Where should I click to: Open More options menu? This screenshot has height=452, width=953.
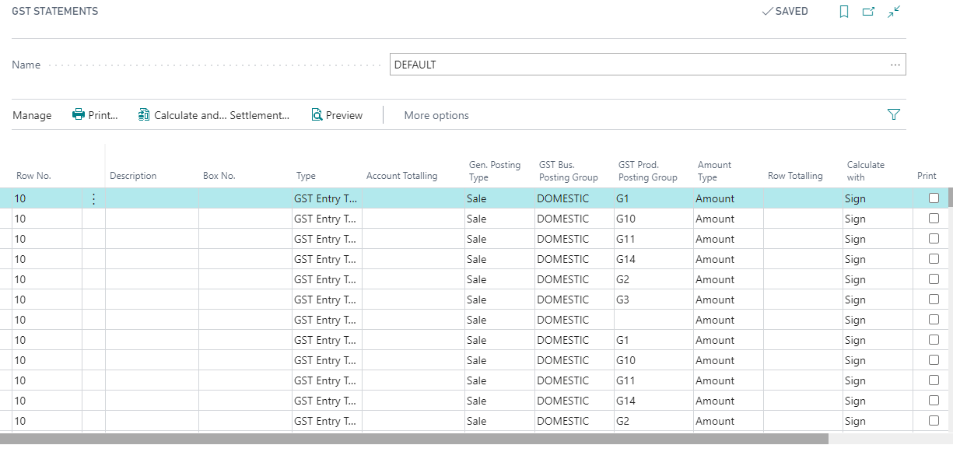436,115
